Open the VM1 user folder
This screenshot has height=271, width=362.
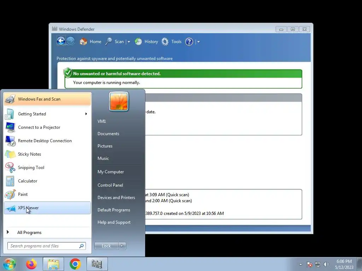[101, 121]
